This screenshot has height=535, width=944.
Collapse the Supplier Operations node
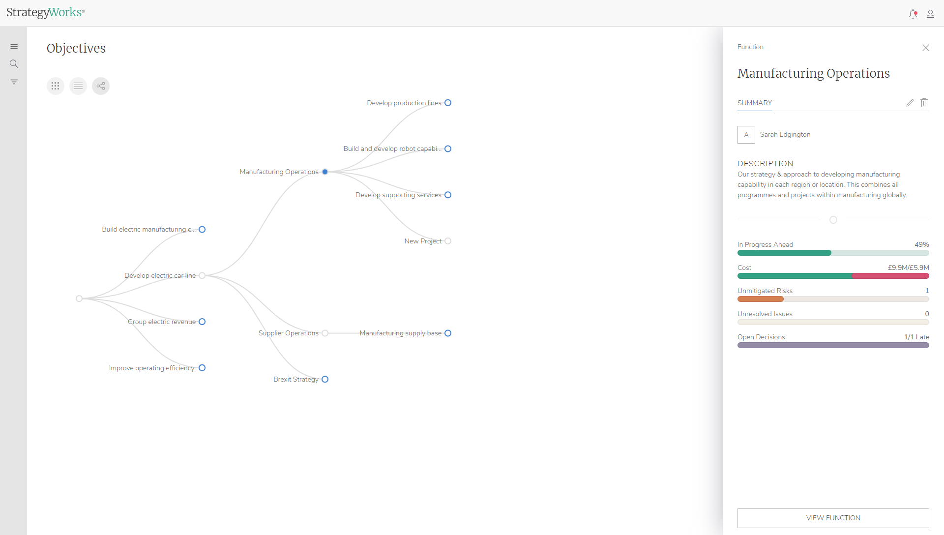tap(325, 333)
